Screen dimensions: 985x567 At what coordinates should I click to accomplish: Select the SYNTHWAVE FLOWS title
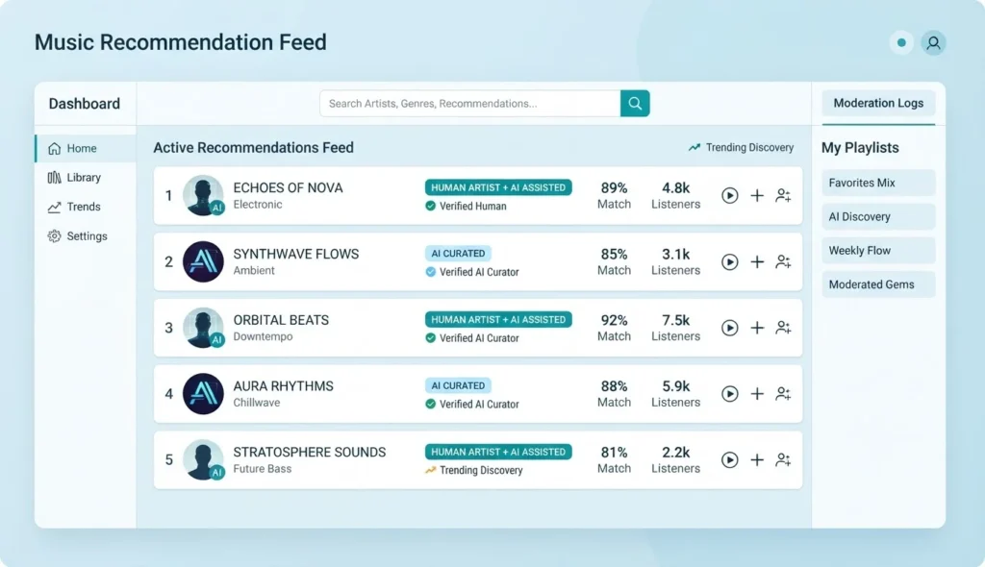pos(296,254)
